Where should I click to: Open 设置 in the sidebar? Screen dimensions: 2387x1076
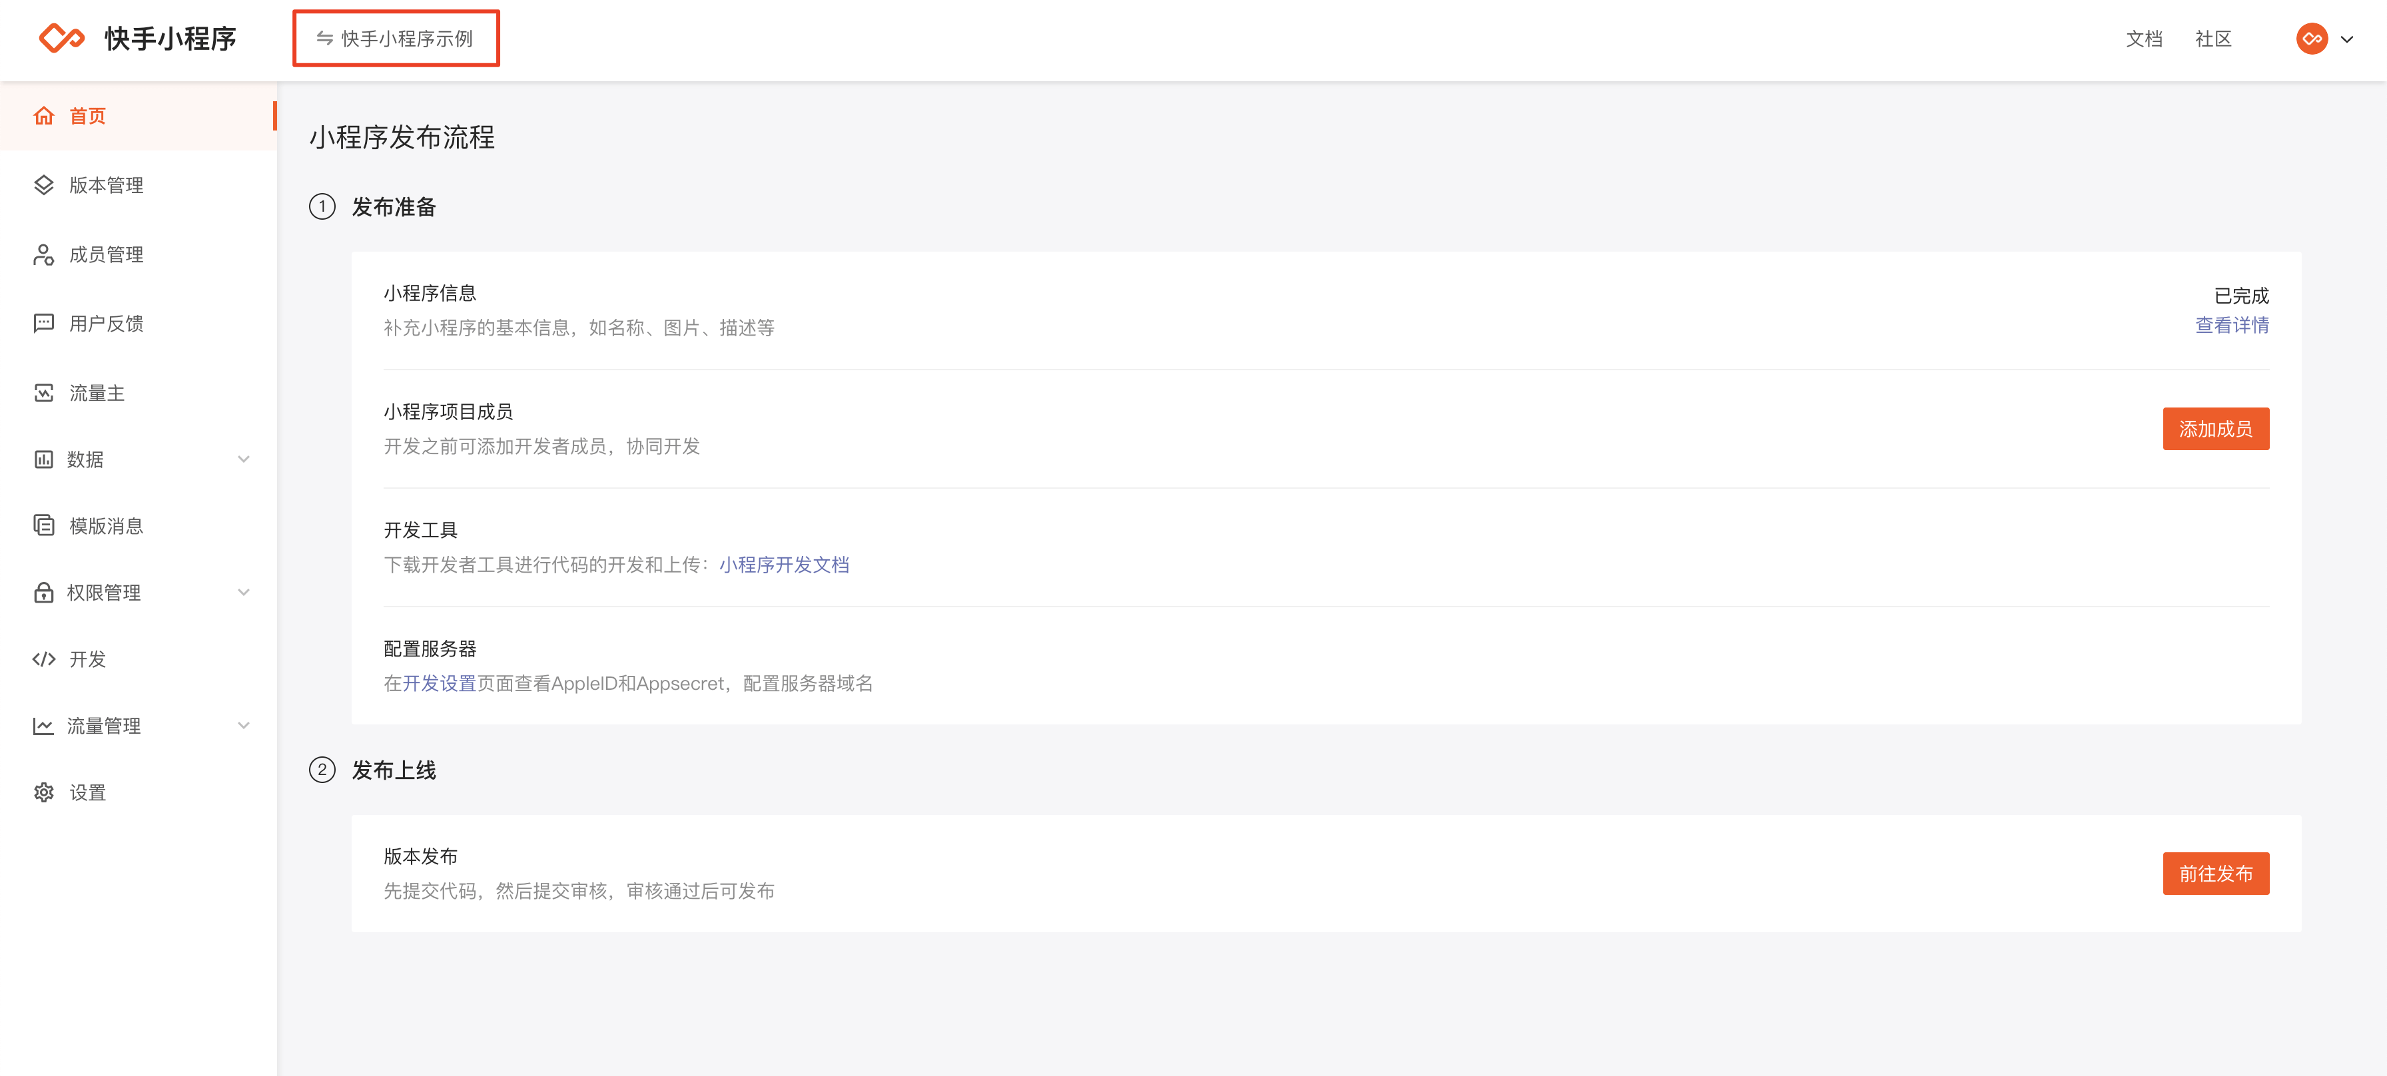click(x=138, y=792)
